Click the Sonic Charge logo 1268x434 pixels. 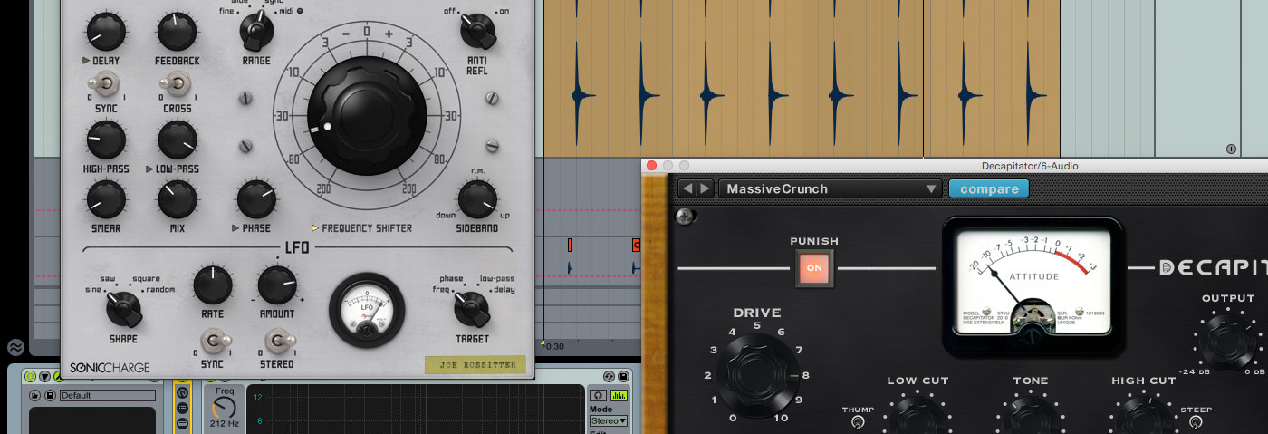[110, 367]
